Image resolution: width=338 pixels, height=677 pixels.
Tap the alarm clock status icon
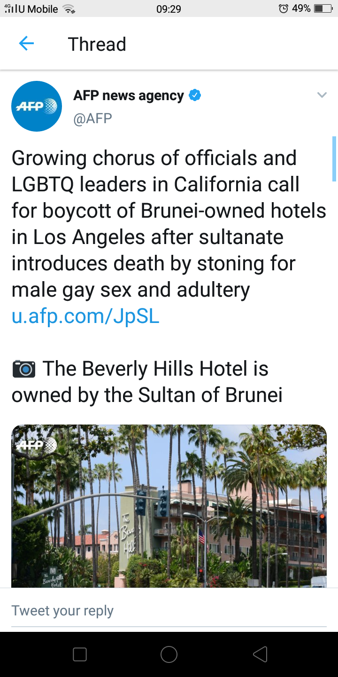283,8
